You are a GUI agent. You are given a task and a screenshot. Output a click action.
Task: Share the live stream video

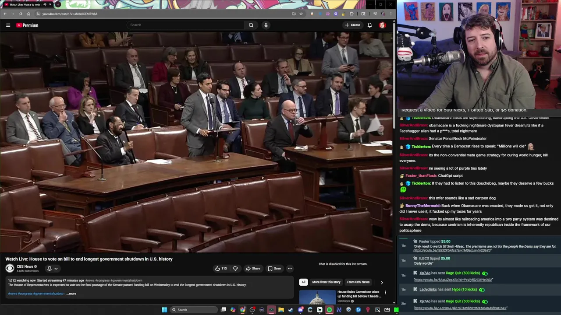pyautogui.click(x=253, y=269)
